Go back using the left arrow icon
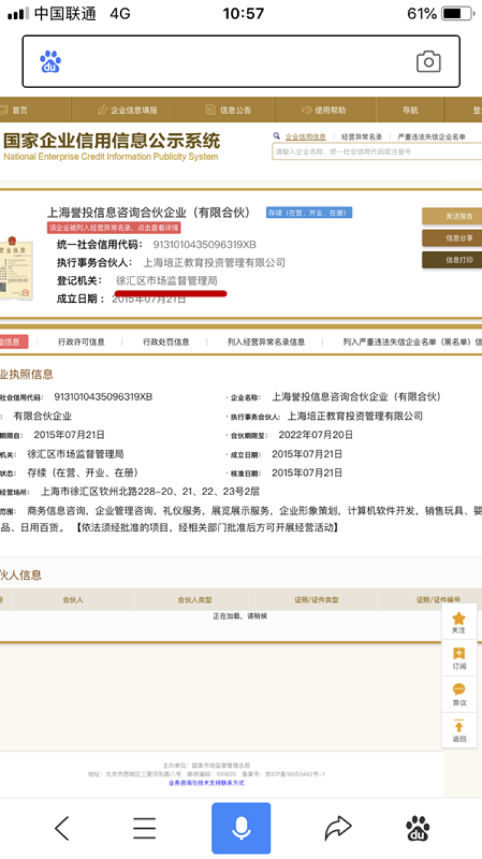482x859 pixels. pyautogui.click(x=62, y=828)
